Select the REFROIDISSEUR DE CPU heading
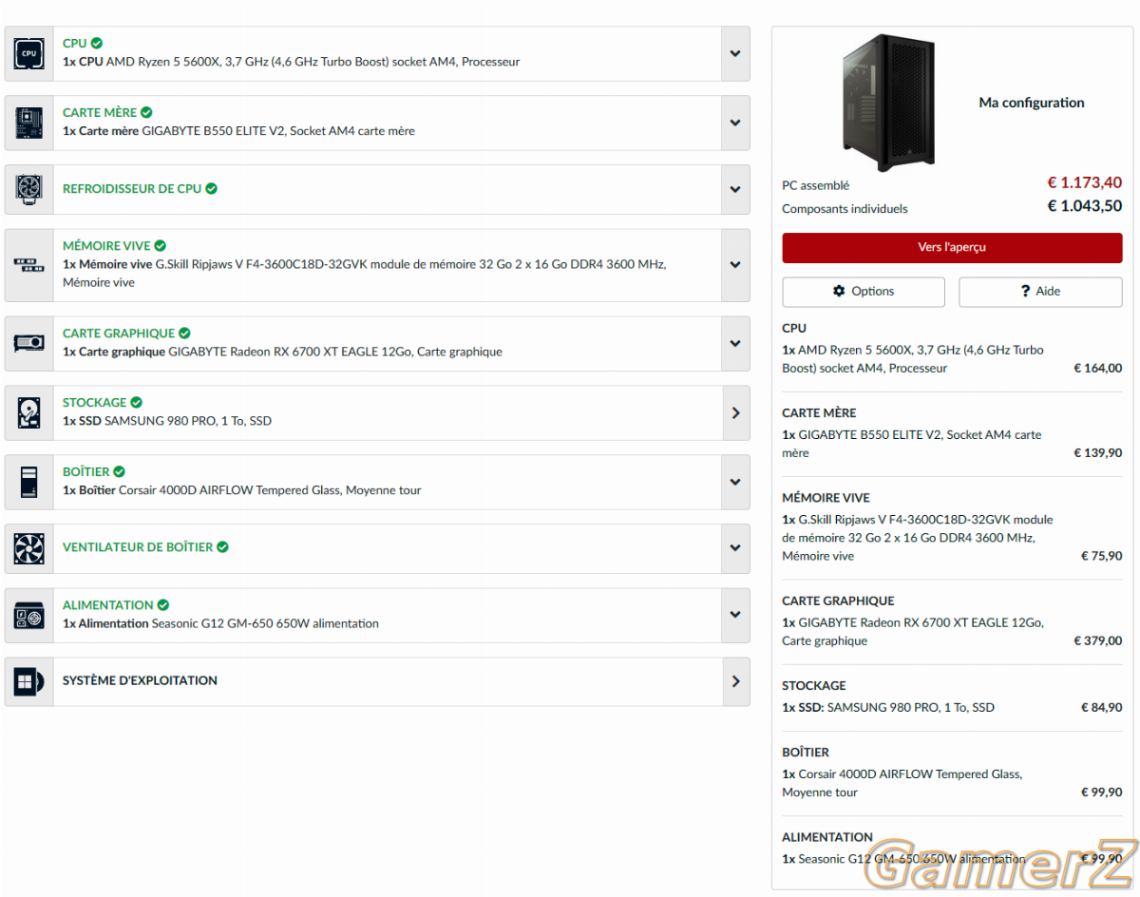The image size is (1140, 897). click(132, 188)
